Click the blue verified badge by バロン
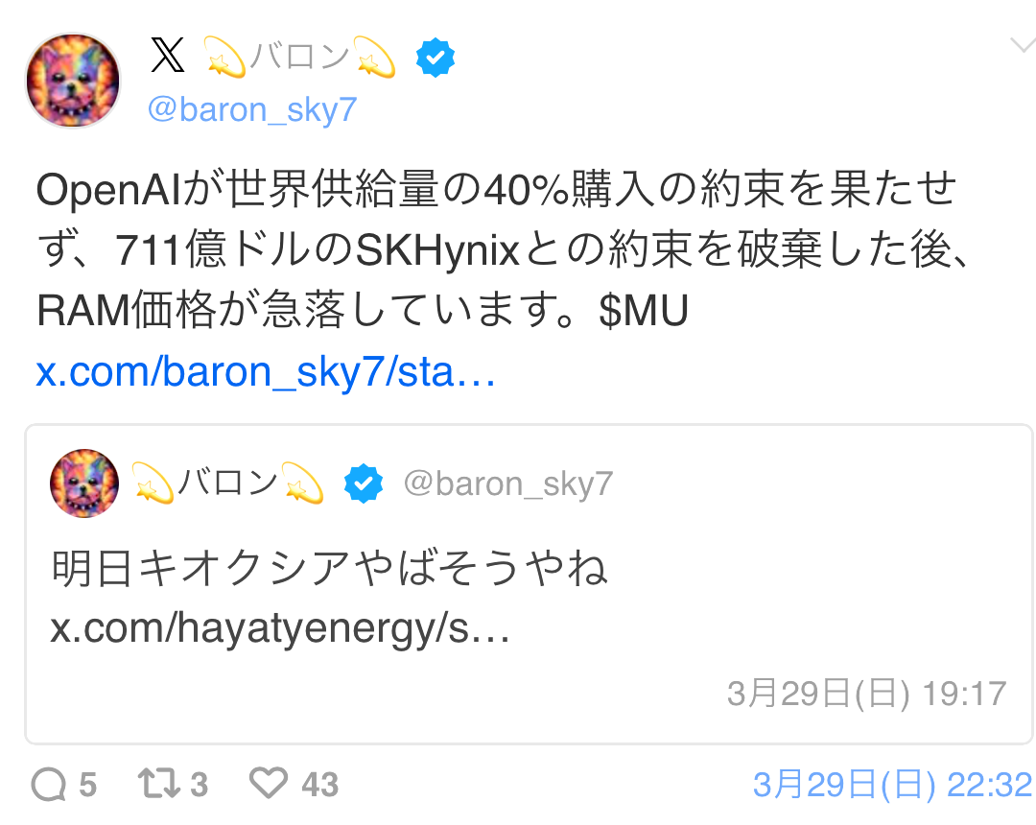The width and height of the screenshot is (1036, 825). point(436,58)
